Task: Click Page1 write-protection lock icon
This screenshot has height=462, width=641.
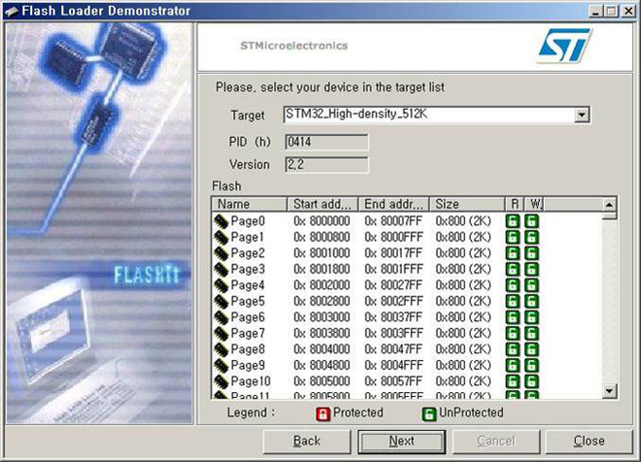Action: [531, 237]
